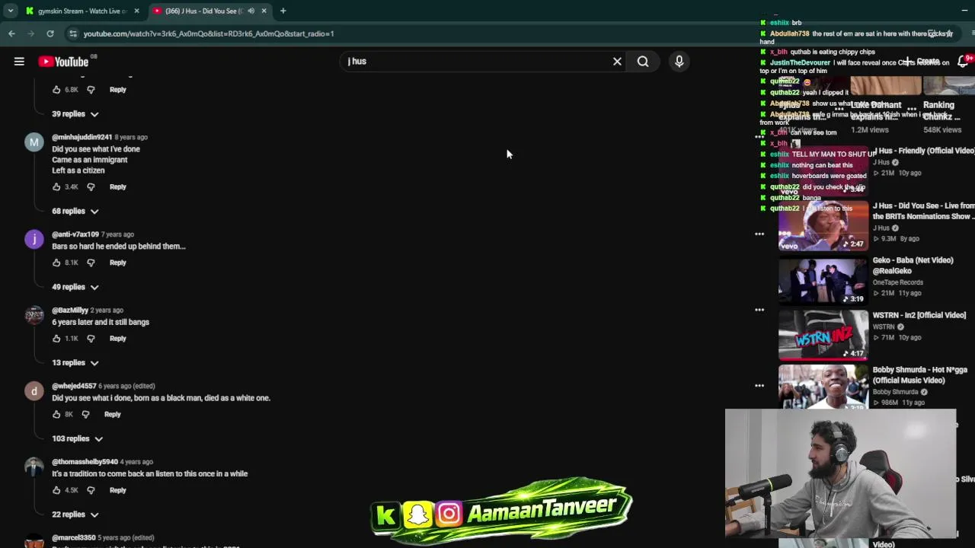Play WSTRN - In2 video thumbnail
This screenshot has width=975, height=548.
(823, 336)
